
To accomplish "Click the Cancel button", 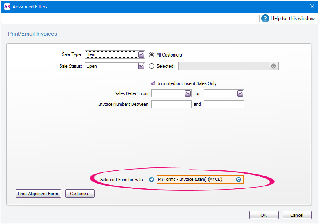I will tap(297, 215).
